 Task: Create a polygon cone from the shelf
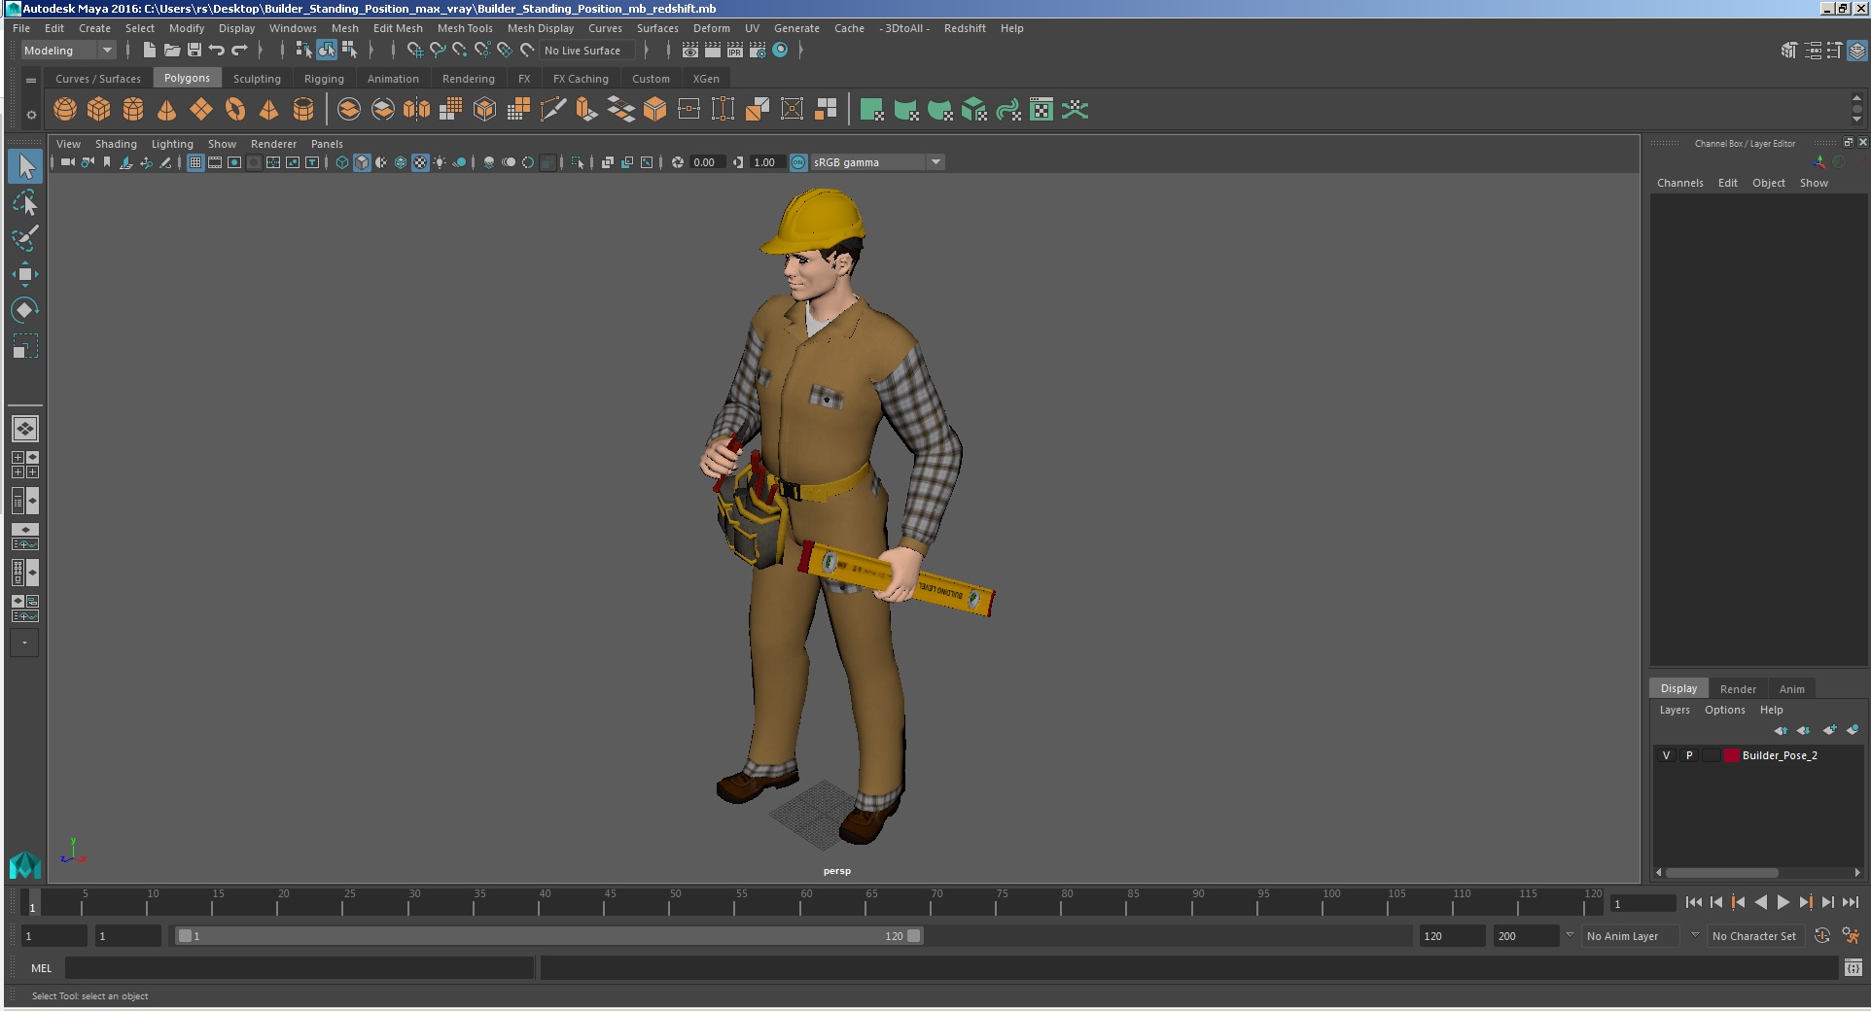click(x=167, y=110)
